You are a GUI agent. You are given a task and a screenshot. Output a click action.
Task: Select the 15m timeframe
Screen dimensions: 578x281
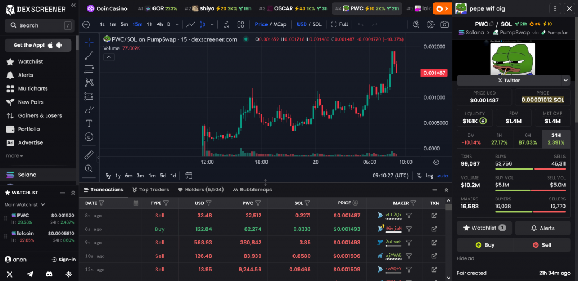pos(138,24)
